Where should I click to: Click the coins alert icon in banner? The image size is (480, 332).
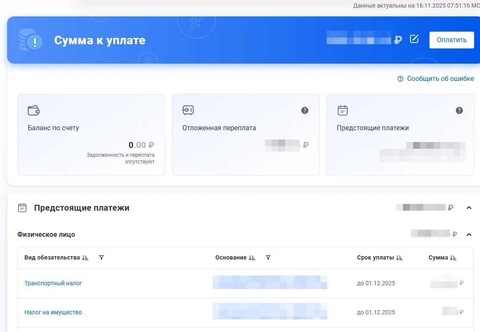[x=31, y=40]
